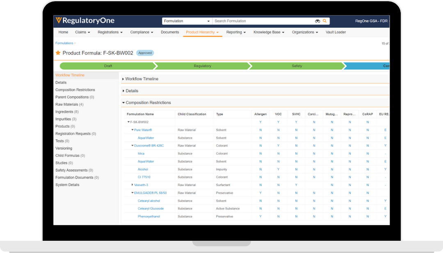443x253 pixels.
Task: Click the Allergen column header
Action: click(260, 114)
